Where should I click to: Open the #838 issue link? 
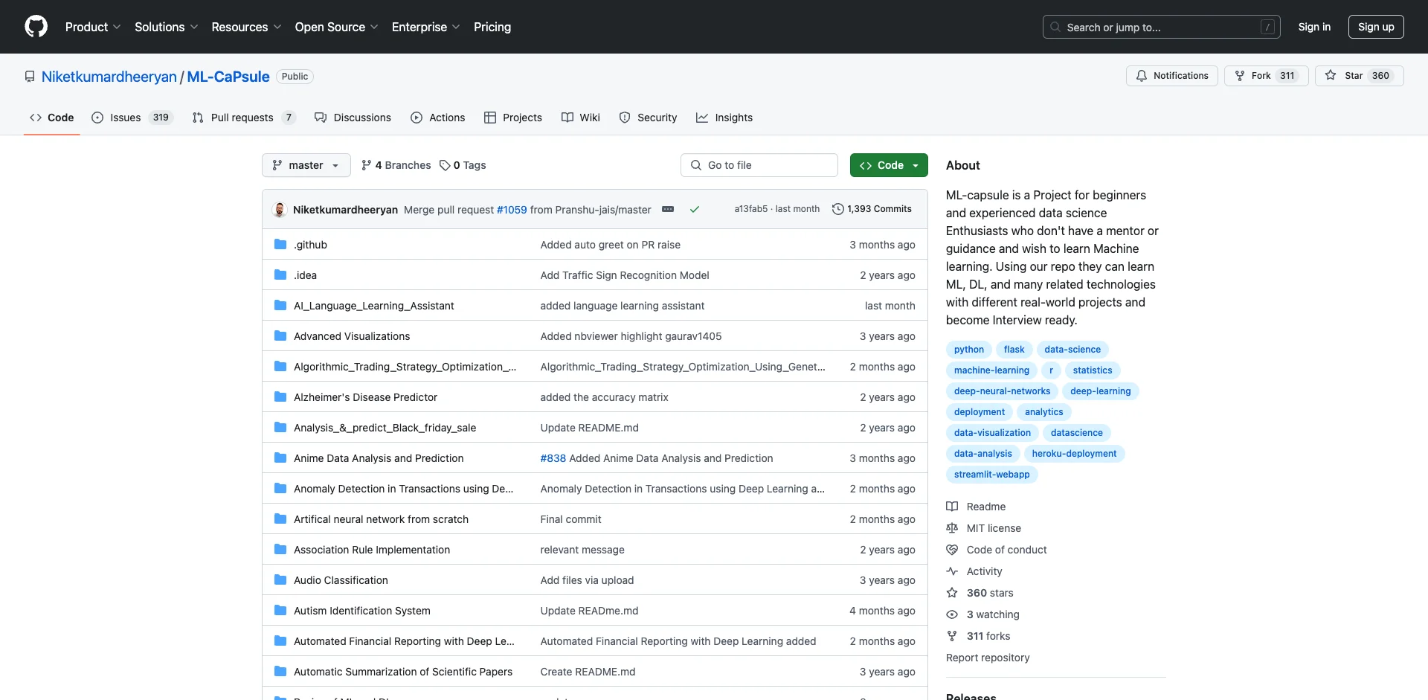click(553, 458)
